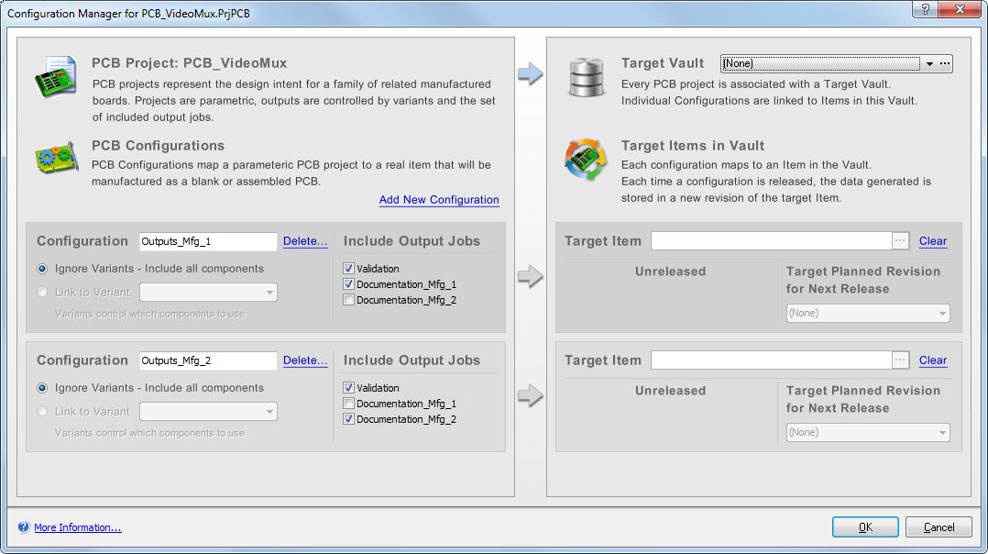Browse for first Target Item using ellipsis

[x=900, y=240]
